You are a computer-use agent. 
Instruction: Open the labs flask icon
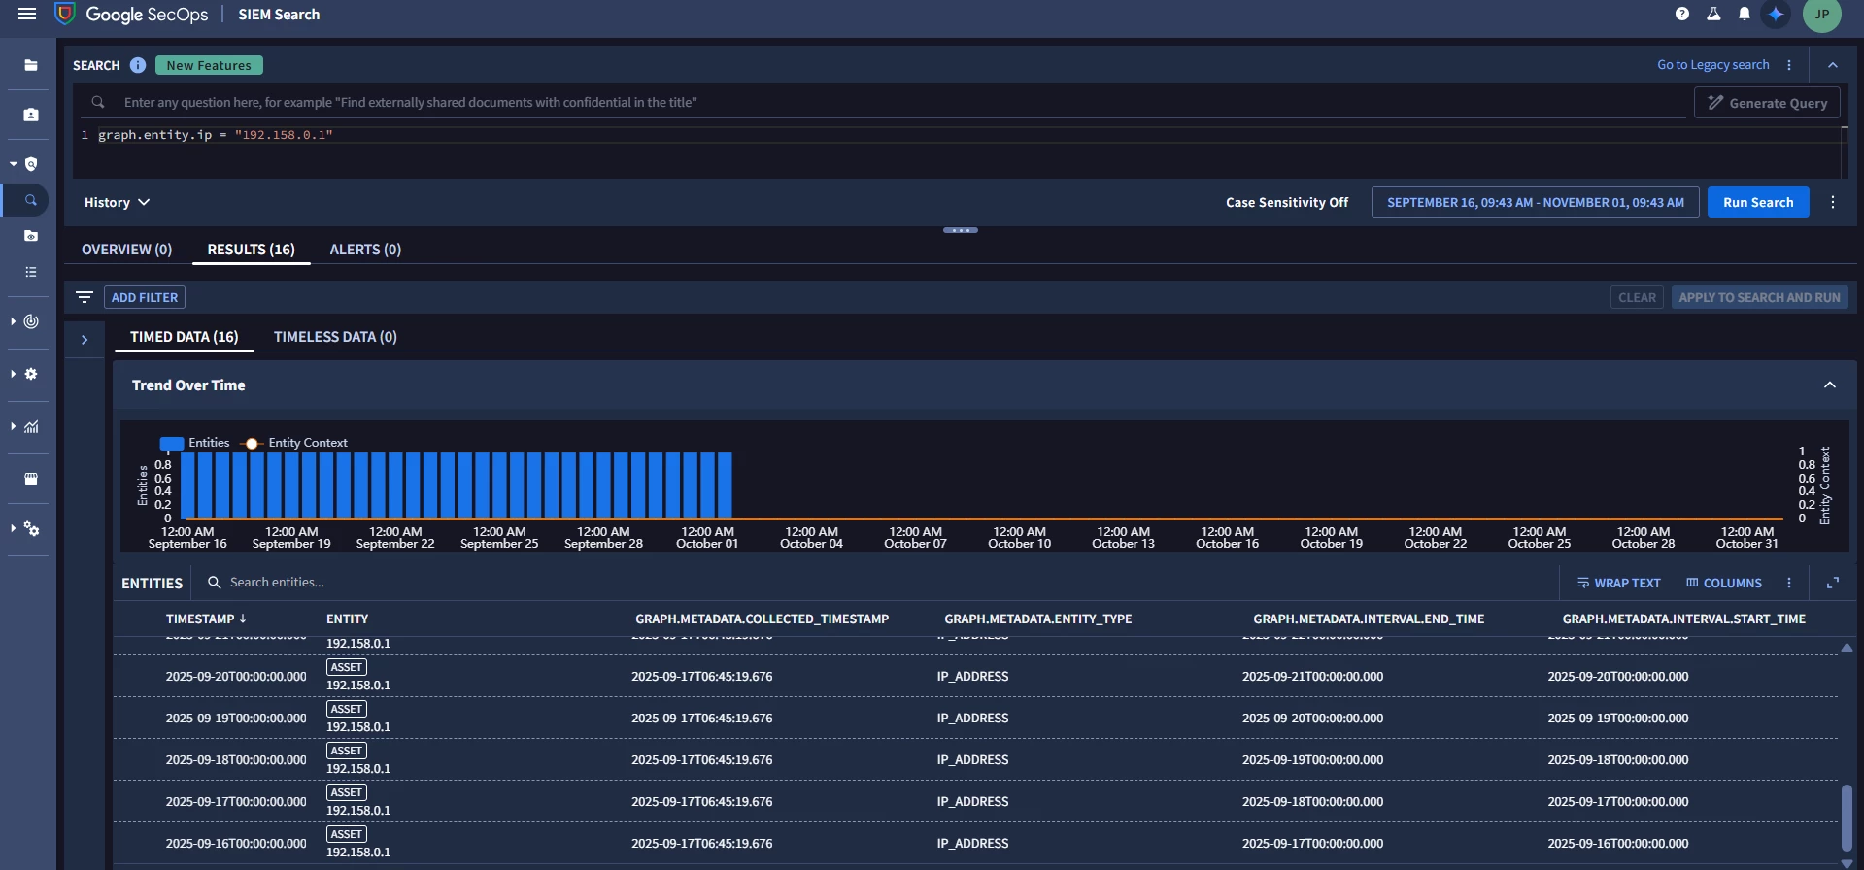click(1713, 14)
